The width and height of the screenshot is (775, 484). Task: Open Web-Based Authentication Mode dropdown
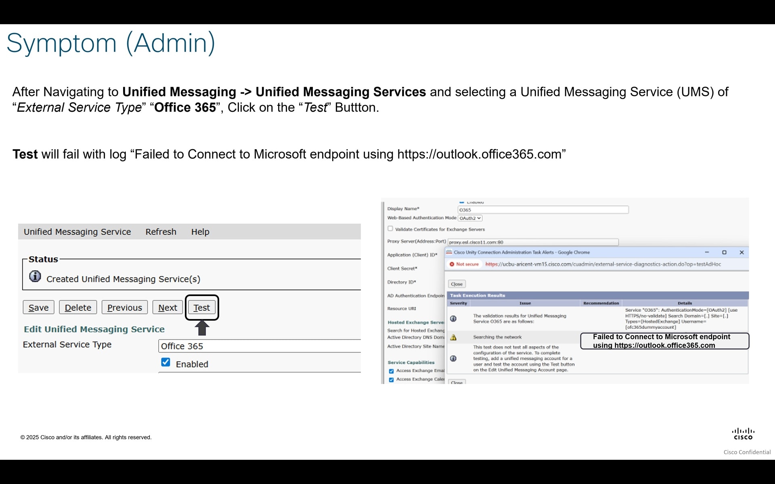point(470,218)
